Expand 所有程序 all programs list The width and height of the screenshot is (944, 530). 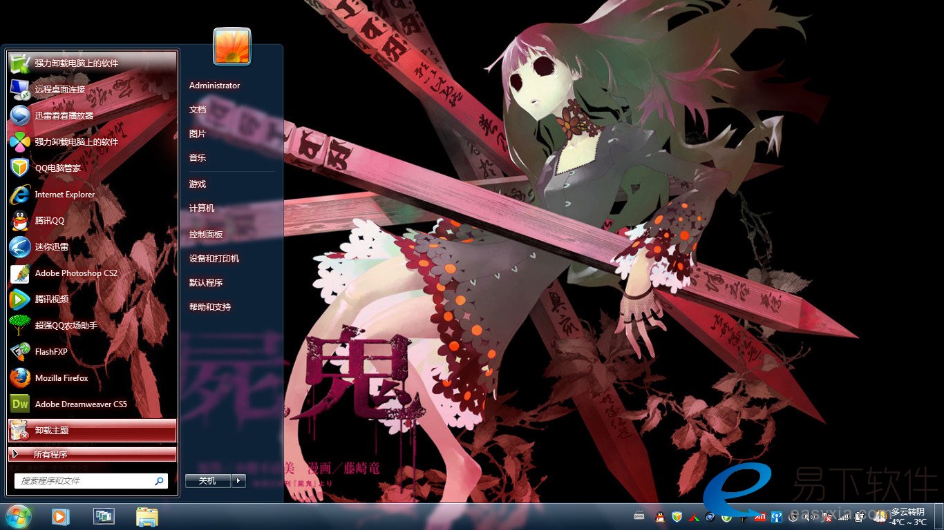[x=92, y=454]
